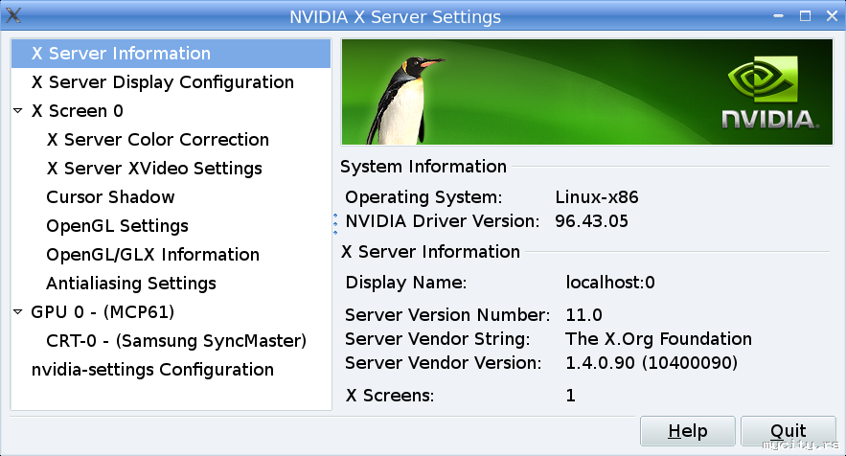Go to Cursor Shadow settings

click(x=110, y=197)
